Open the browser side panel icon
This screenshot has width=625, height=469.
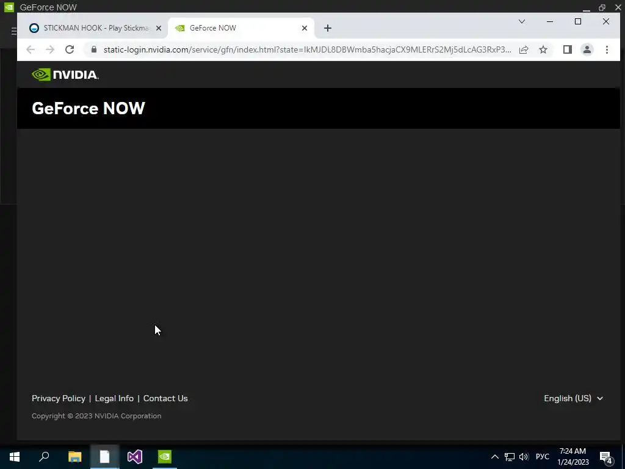click(x=568, y=49)
